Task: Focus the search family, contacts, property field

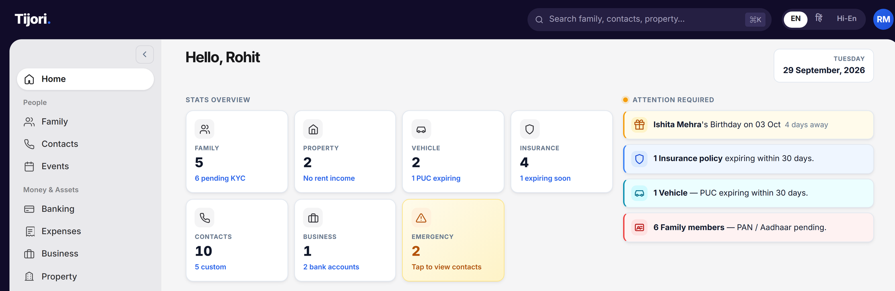Action: click(x=649, y=20)
